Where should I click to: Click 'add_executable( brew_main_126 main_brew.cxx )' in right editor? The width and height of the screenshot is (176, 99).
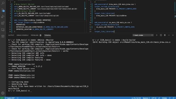pyautogui.click(x=115, y=4)
